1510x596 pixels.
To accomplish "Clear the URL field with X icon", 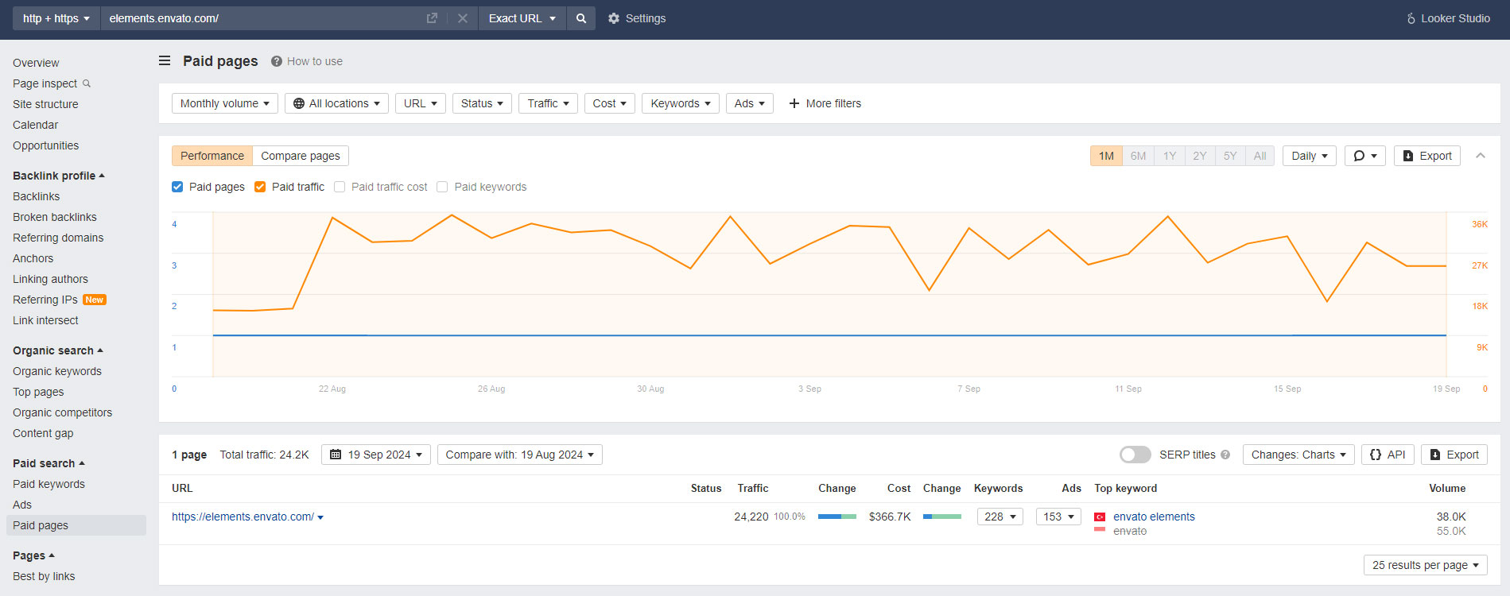I will [x=462, y=18].
